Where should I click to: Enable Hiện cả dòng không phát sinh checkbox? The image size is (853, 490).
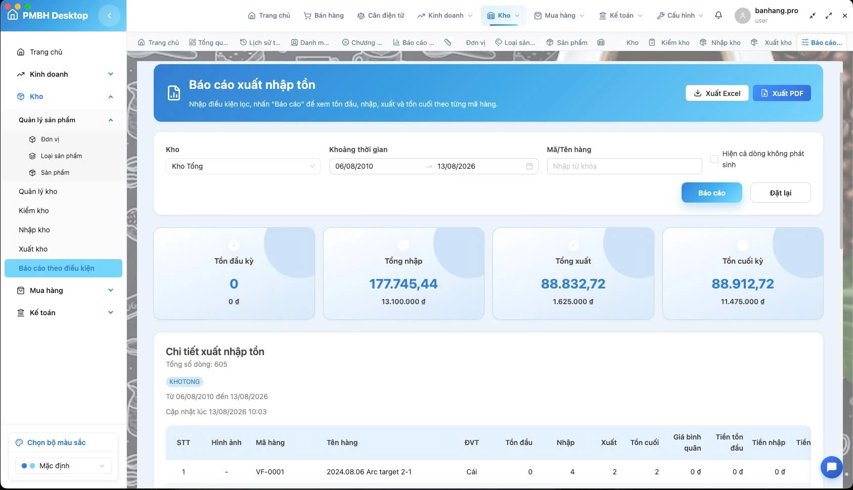(714, 159)
